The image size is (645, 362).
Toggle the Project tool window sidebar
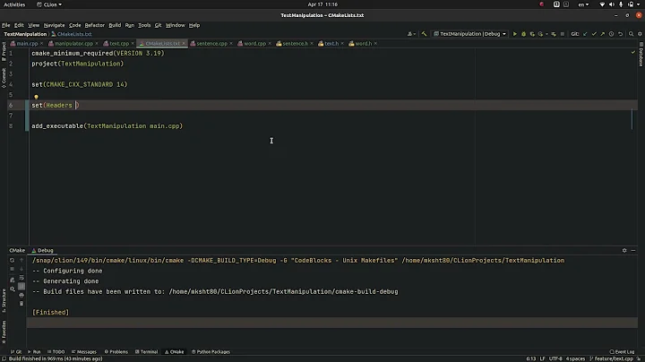[x=4, y=51]
